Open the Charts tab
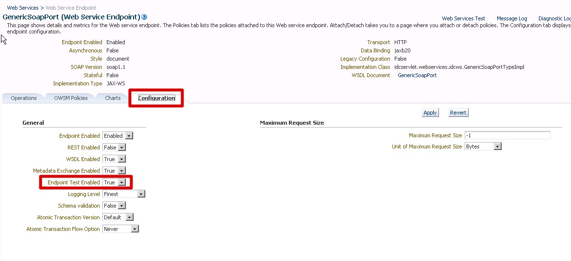Screen dimensions: 571x261 tap(113, 98)
